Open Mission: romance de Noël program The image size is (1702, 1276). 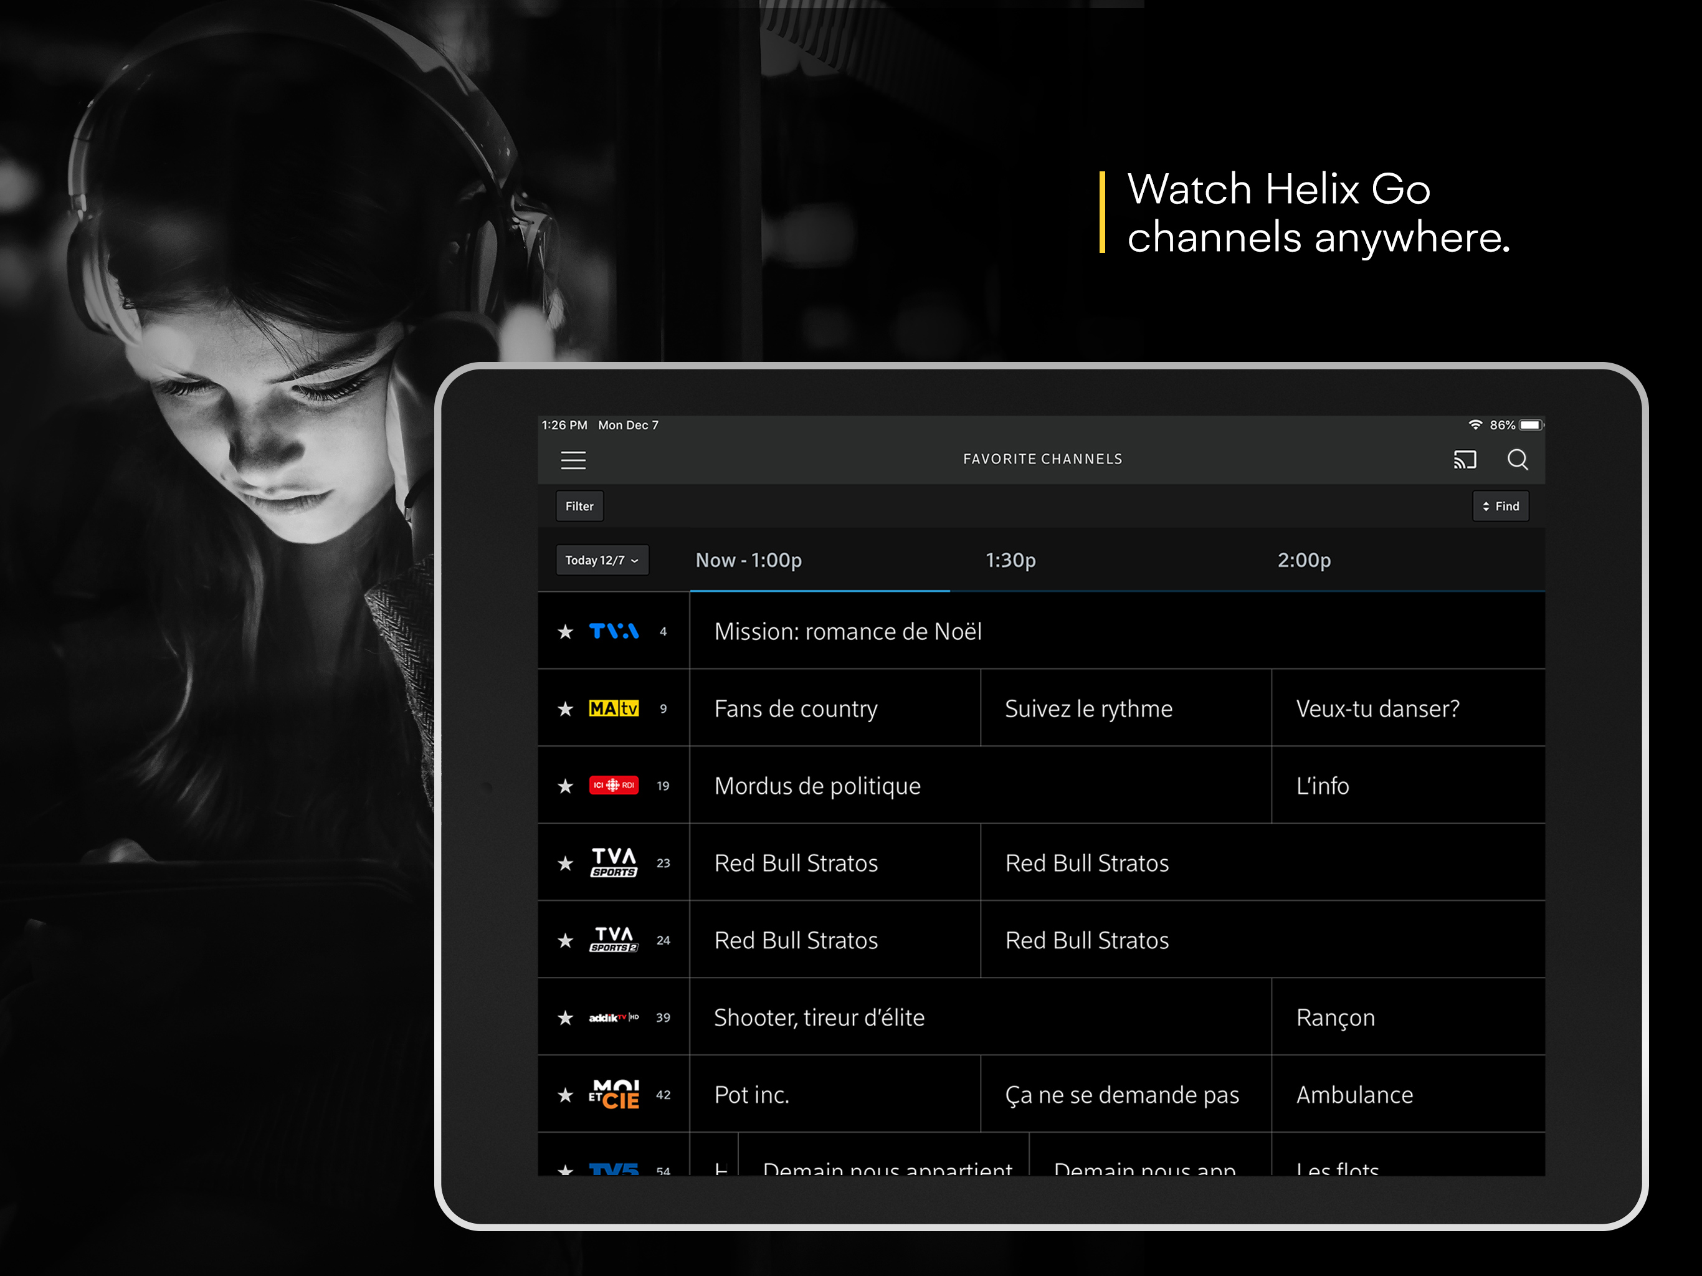pyautogui.click(x=1117, y=631)
